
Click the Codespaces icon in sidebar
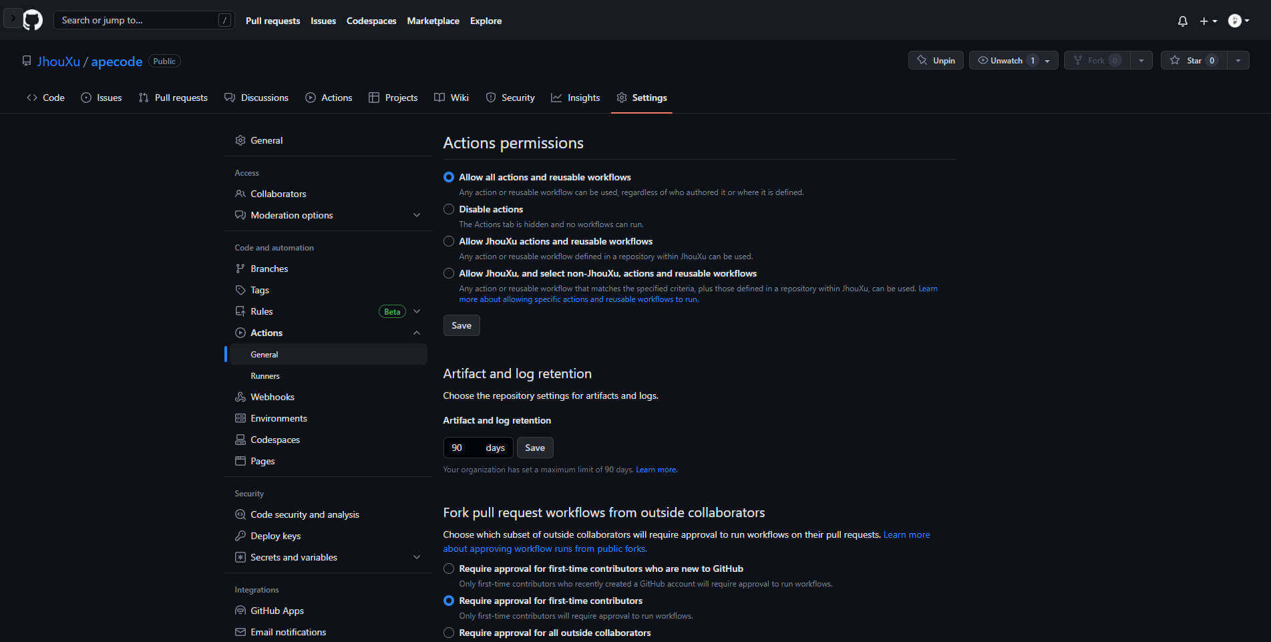[240, 440]
